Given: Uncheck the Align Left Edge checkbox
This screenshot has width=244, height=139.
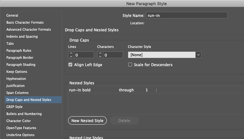Looking at the screenshot, I should pyautogui.click(x=71, y=65).
